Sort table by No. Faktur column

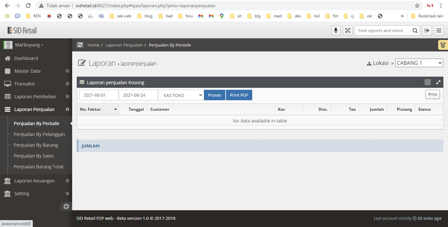(x=98, y=109)
